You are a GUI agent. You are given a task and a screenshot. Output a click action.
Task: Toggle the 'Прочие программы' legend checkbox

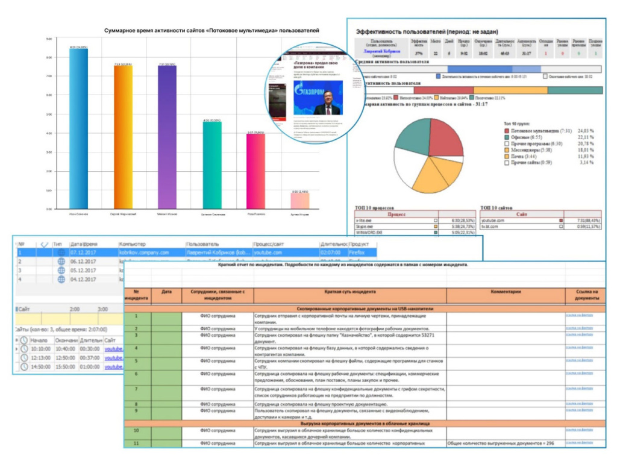click(x=507, y=144)
